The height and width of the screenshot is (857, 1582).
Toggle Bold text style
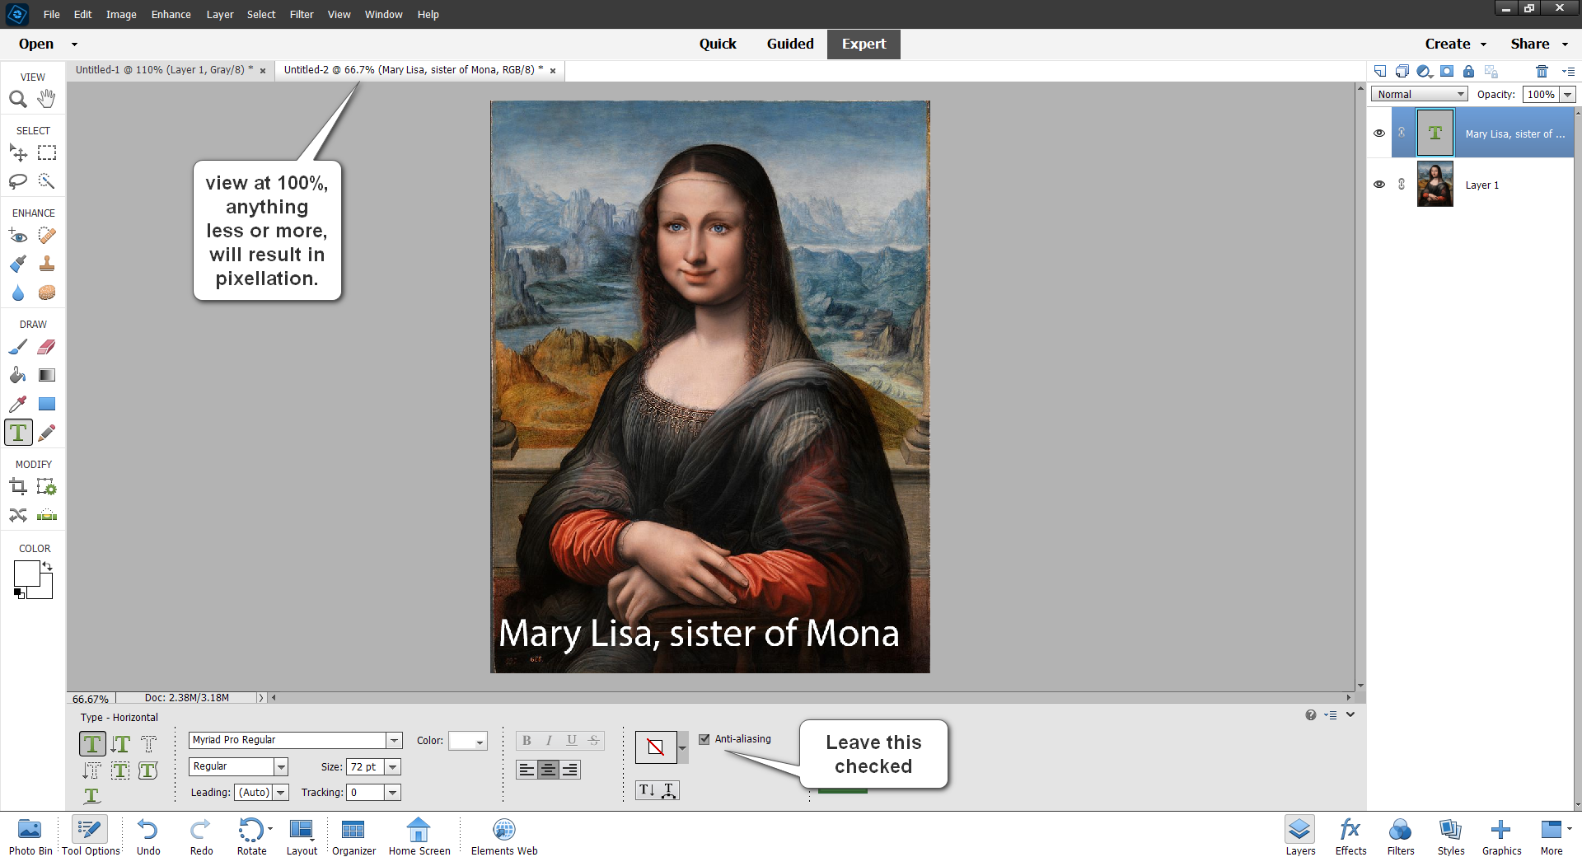[527, 740]
